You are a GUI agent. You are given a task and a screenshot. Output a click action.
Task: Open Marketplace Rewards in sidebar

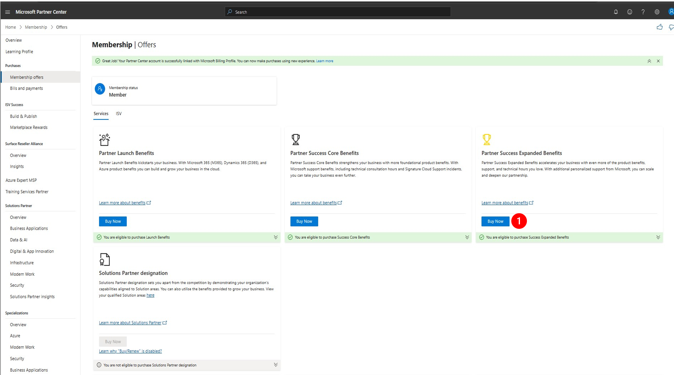(x=29, y=128)
